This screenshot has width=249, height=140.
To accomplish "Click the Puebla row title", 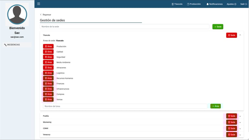I will [46, 116].
